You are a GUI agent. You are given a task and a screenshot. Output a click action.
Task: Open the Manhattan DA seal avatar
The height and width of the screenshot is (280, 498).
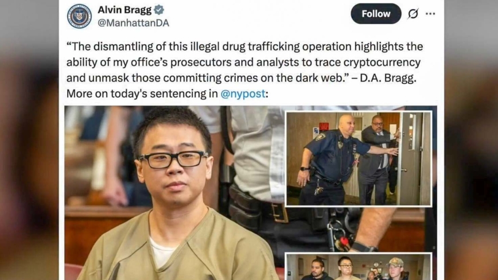[79, 16]
